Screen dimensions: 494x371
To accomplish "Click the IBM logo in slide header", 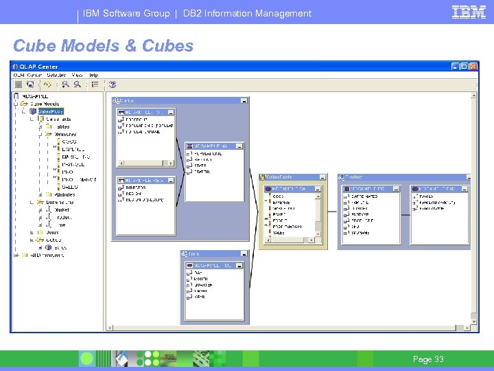I will coord(469,12).
